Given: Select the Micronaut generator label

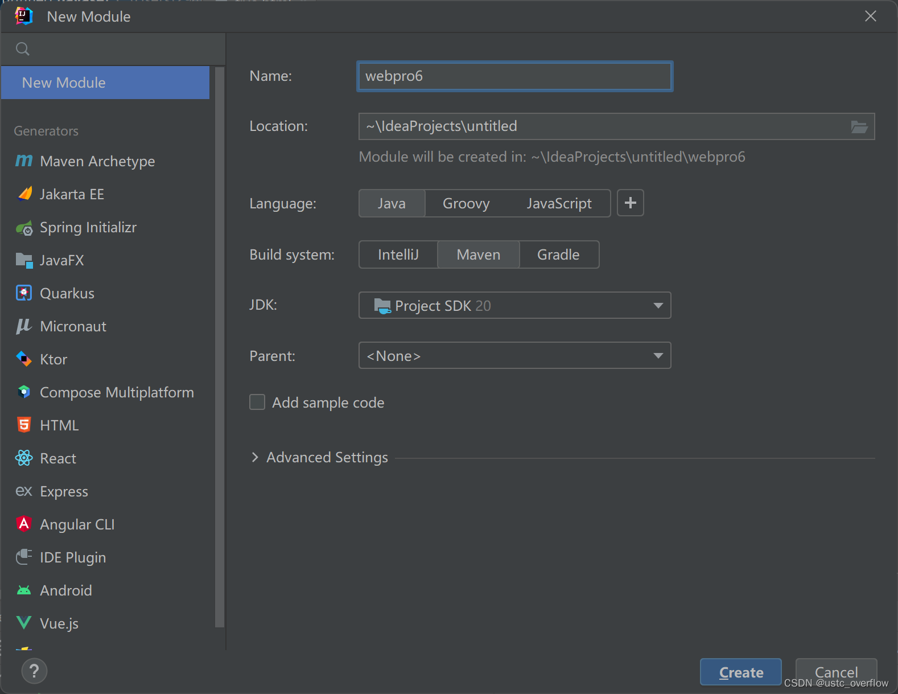Looking at the screenshot, I should pyautogui.click(x=73, y=326).
